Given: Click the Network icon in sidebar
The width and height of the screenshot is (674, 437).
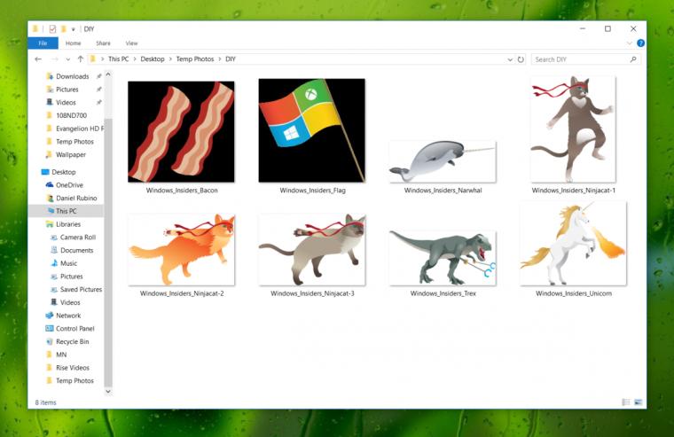Looking at the screenshot, I should click(x=50, y=316).
